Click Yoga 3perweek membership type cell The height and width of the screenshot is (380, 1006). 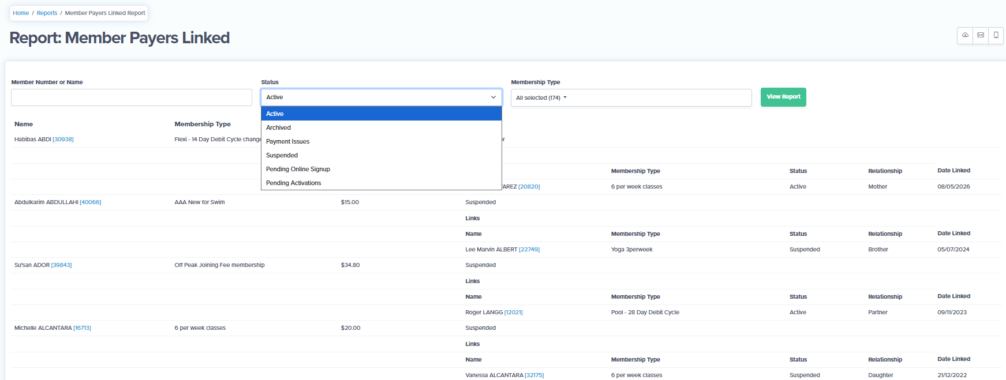point(632,250)
